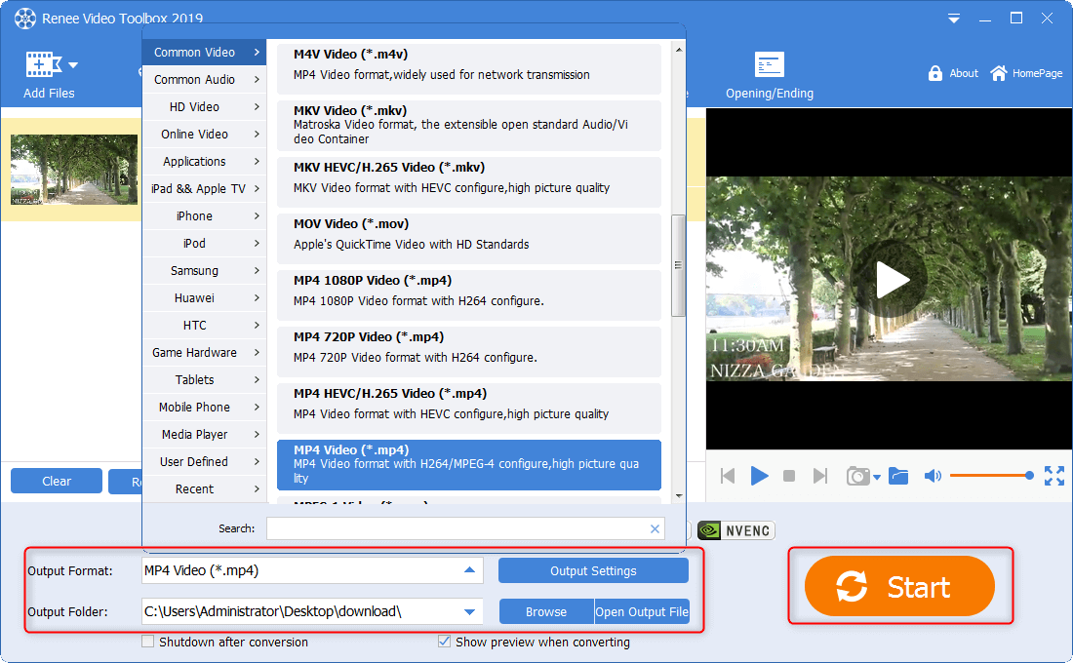Open the title bar dropdown menu icon
Viewport: 1073px width, 663px height.
click(x=953, y=19)
